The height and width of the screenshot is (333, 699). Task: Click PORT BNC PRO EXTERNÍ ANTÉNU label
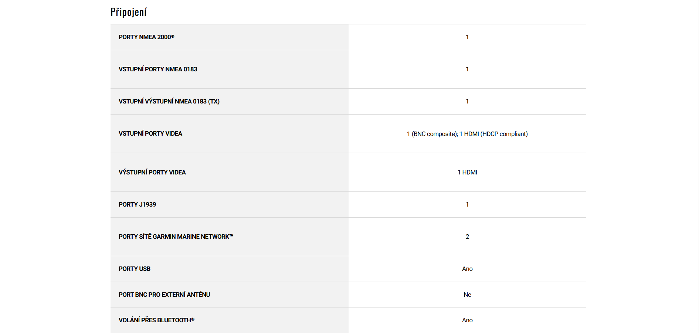164,295
